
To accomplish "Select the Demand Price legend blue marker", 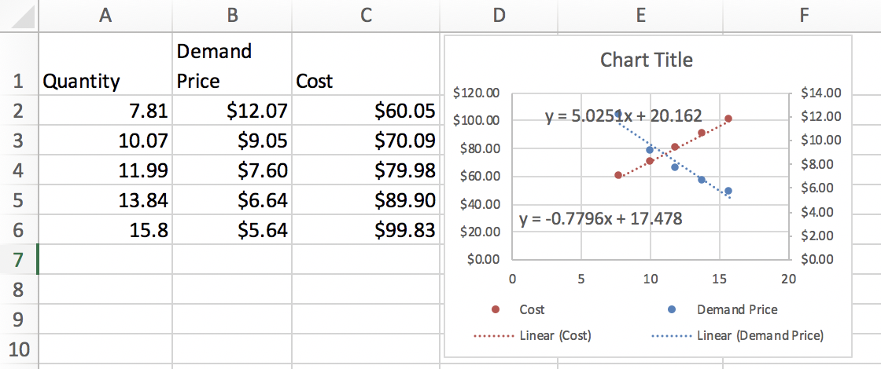I will click(671, 310).
